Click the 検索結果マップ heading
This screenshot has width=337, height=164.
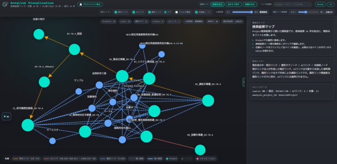coord(263,27)
